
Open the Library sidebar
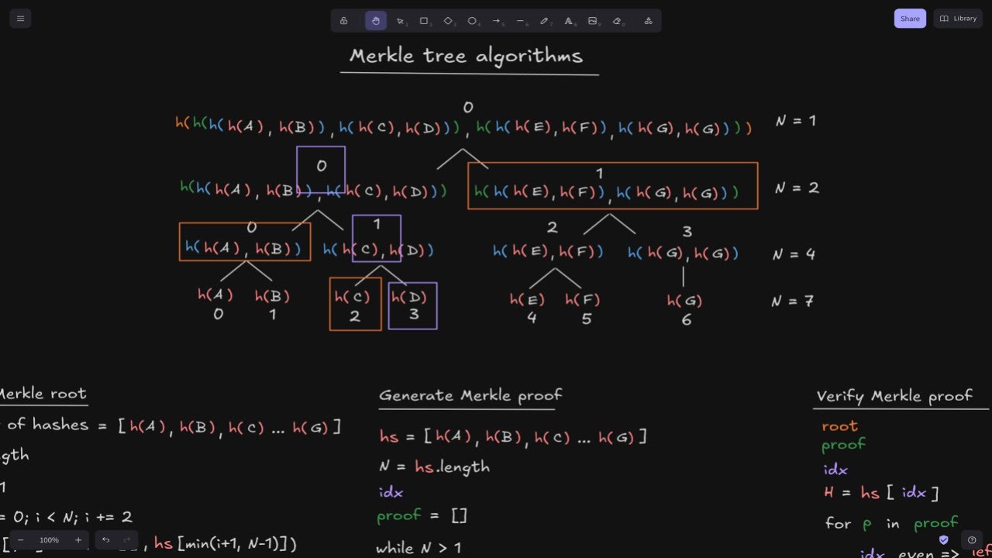958,19
